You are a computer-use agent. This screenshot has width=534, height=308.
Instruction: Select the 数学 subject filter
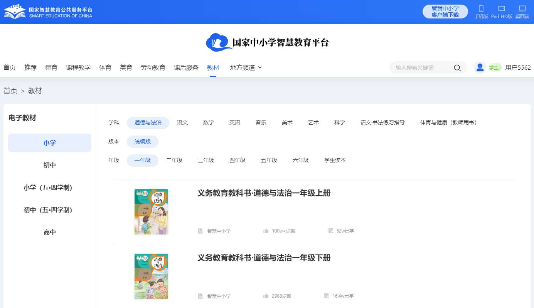208,122
